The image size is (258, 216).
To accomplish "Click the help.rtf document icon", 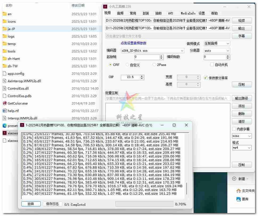I will click(5, 111).
